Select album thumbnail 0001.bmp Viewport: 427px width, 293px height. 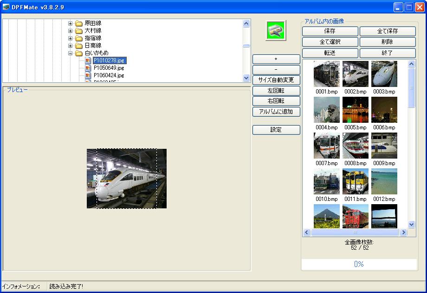(326, 74)
